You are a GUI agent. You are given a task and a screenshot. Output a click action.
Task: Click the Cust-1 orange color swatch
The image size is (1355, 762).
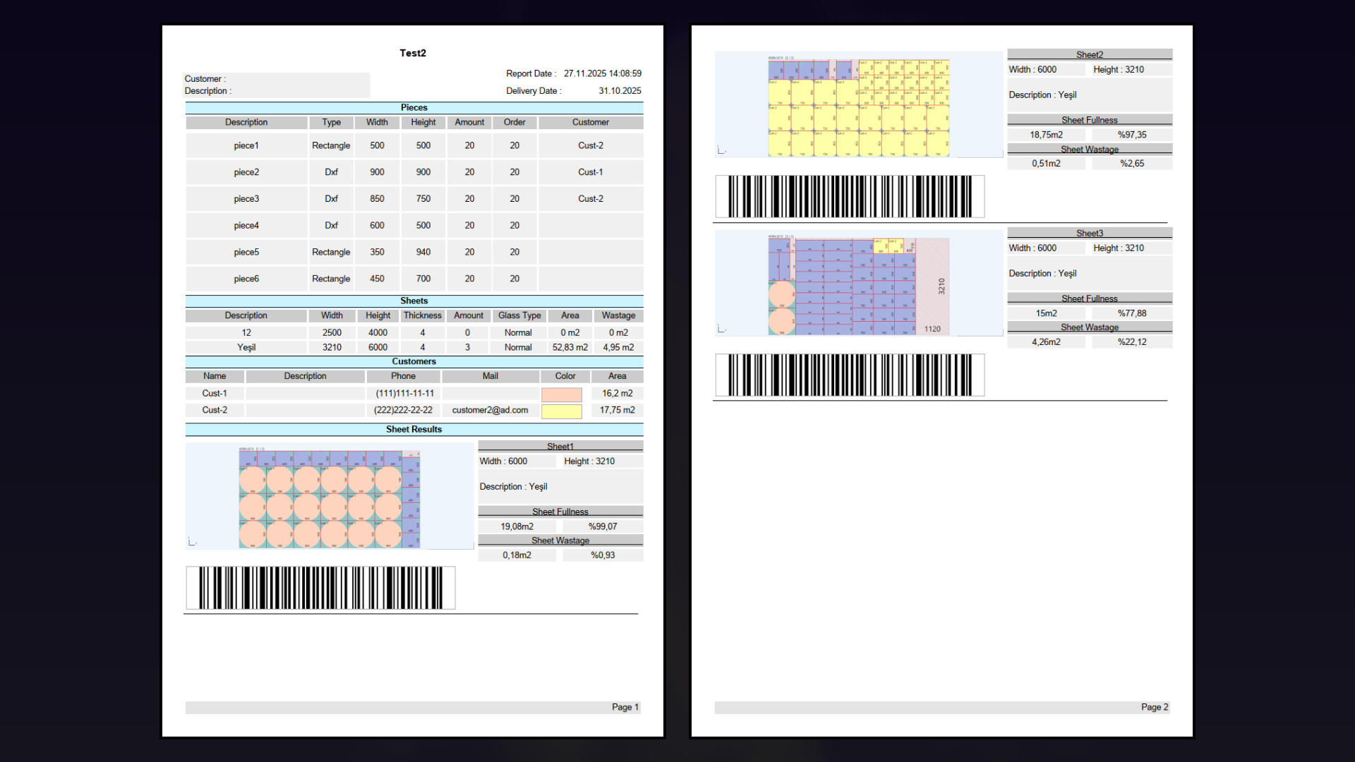click(561, 393)
